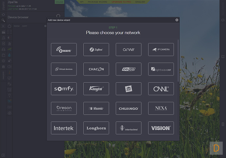Pick the Longhorn network tile
Screen dimensions: 226x158
coord(96,128)
